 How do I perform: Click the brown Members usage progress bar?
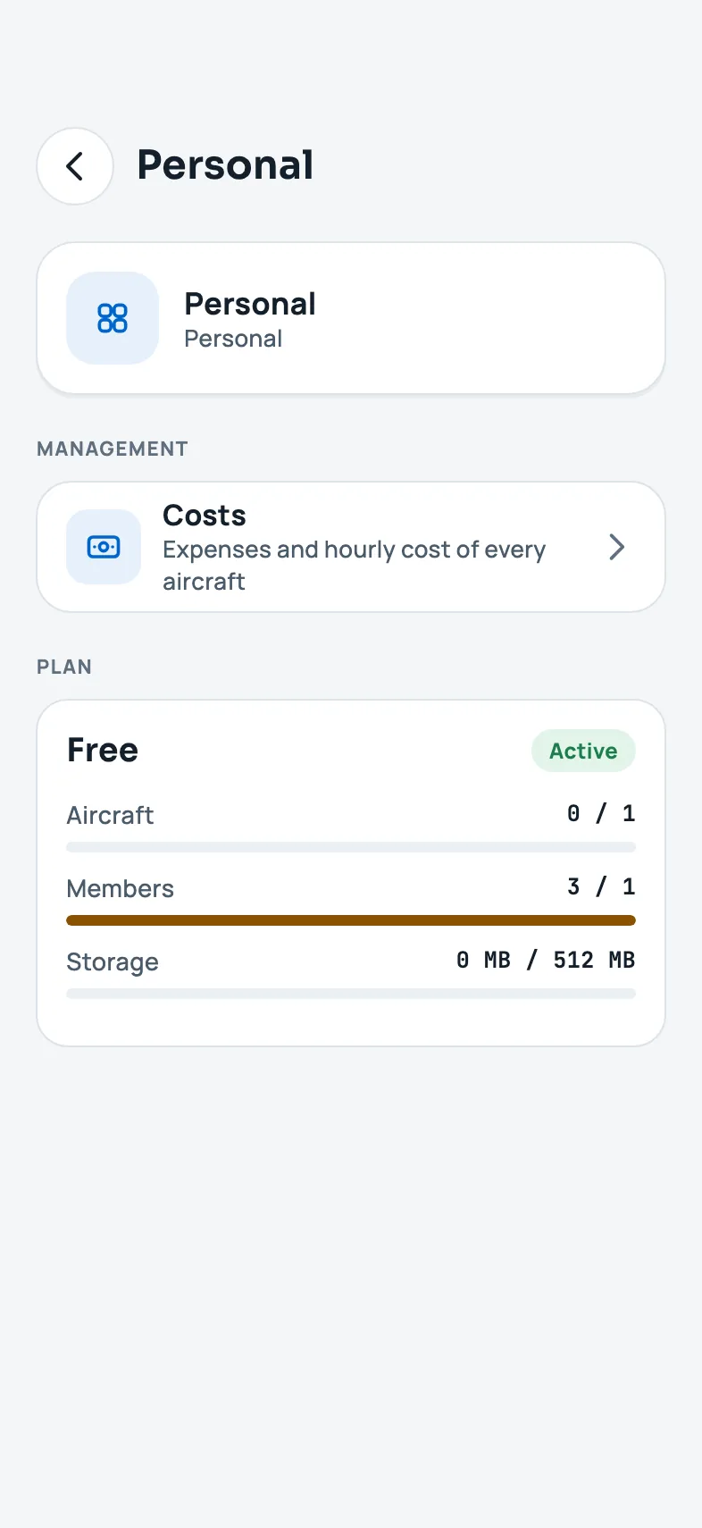(351, 920)
